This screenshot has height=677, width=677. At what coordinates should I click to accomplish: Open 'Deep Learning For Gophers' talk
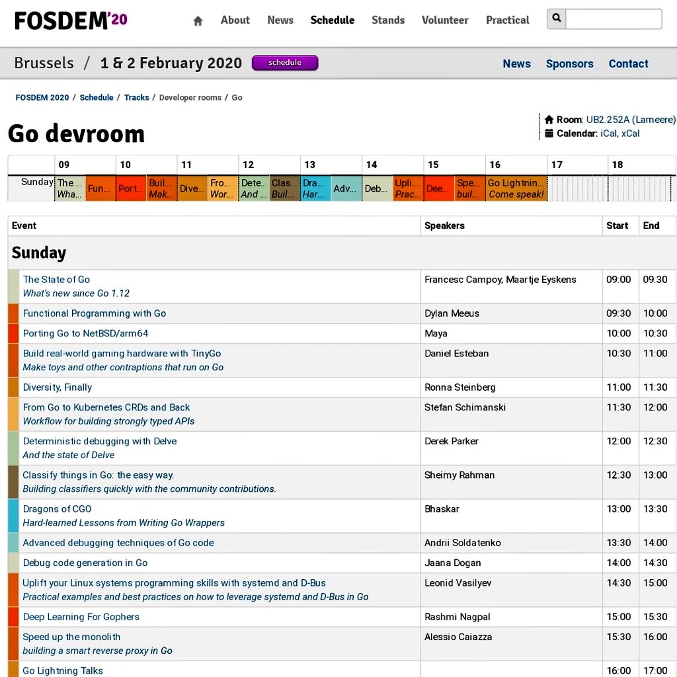(x=81, y=617)
